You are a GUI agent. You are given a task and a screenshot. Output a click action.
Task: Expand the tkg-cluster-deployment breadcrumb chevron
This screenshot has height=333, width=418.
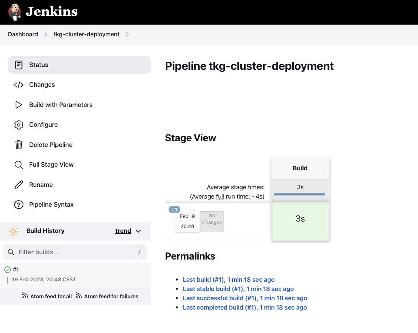point(127,35)
